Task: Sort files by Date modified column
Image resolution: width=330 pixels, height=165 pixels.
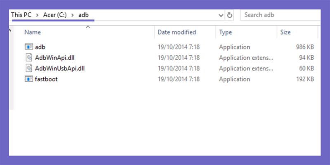Action: coord(177,32)
